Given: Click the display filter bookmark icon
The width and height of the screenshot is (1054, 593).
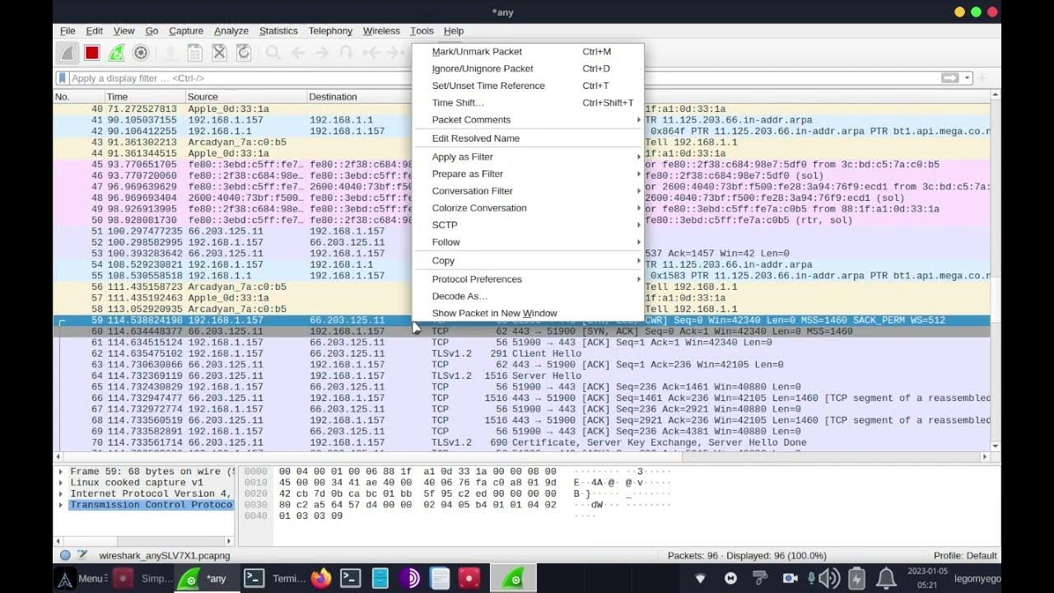Looking at the screenshot, I should pyautogui.click(x=63, y=78).
